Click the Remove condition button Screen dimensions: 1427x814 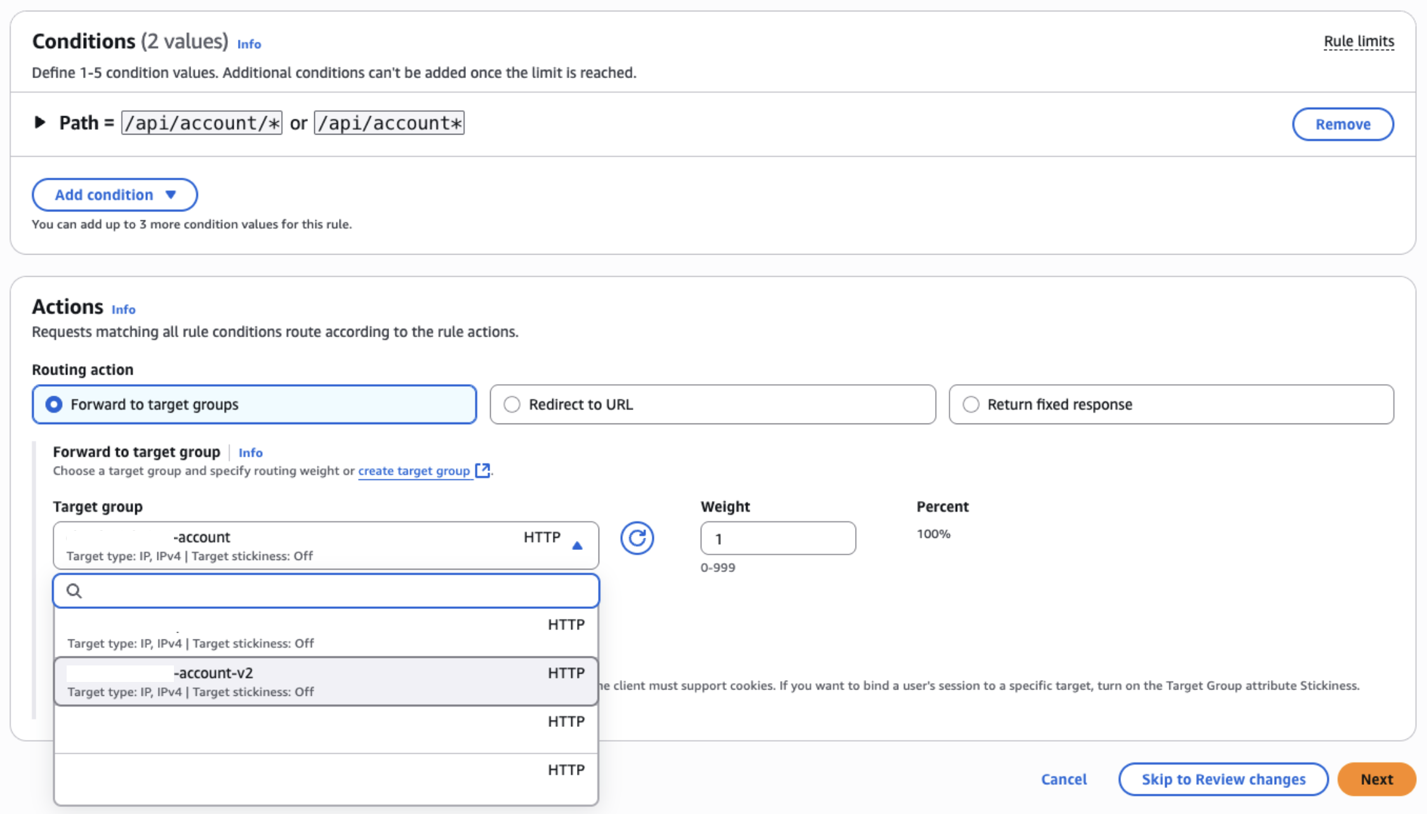(x=1343, y=124)
